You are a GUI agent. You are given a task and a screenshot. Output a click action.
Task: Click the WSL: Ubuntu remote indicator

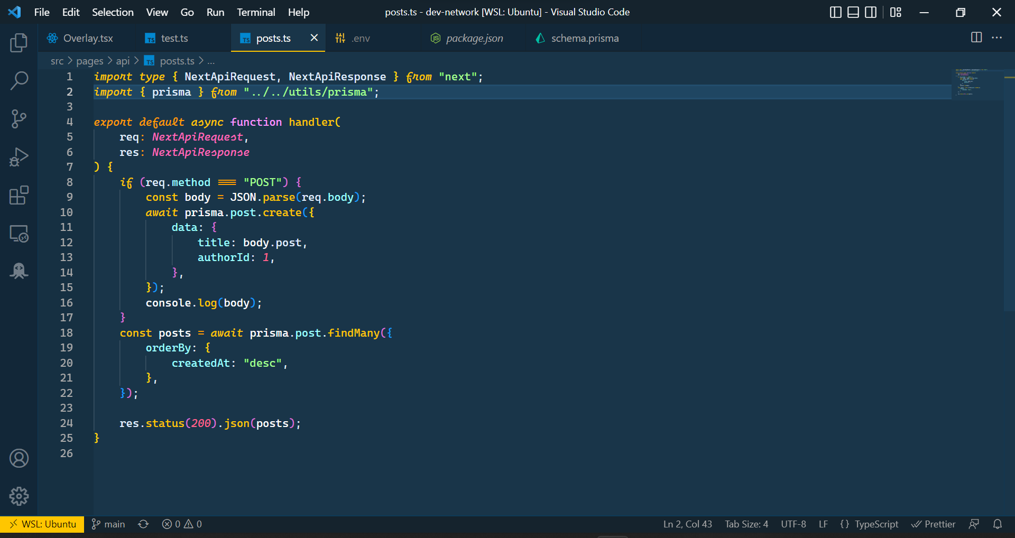(x=42, y=524)
